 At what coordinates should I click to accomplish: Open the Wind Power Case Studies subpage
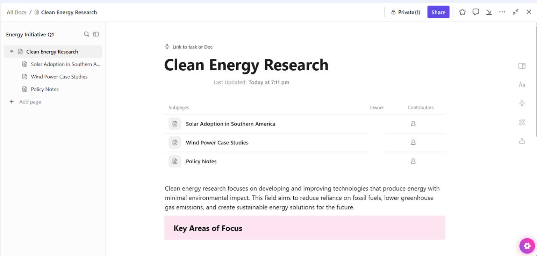217,142
